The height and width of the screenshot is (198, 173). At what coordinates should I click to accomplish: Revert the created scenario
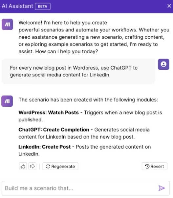tap(154, 166)
